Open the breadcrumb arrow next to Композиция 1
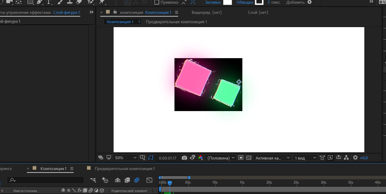 tap(139, 22)
